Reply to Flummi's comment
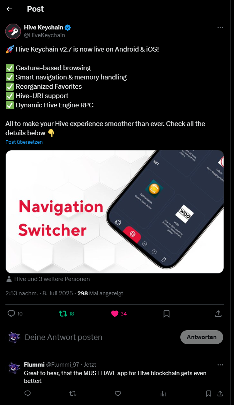Image resolution: width=234 pixels, height=405 pixels. [x=27, y=393]
